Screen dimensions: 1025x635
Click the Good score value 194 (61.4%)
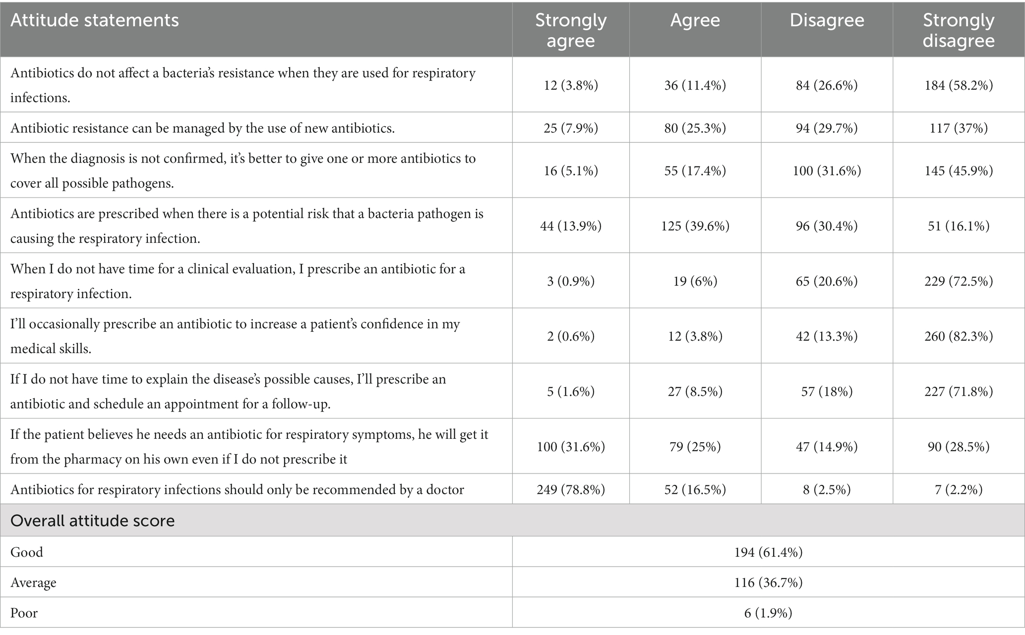[768, 552]
